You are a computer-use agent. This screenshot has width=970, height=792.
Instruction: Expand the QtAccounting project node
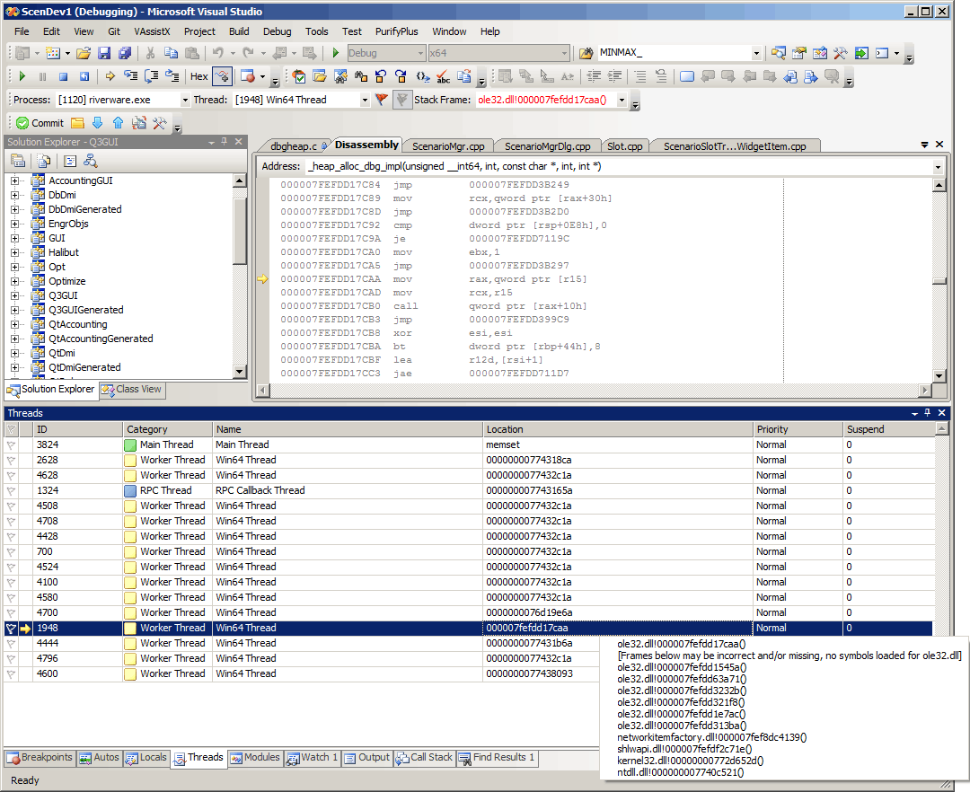click(x=15, y=324)
